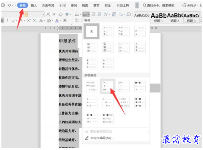
Task: Open the font color dropdown arrow
Action: click(x=60, y=21)
